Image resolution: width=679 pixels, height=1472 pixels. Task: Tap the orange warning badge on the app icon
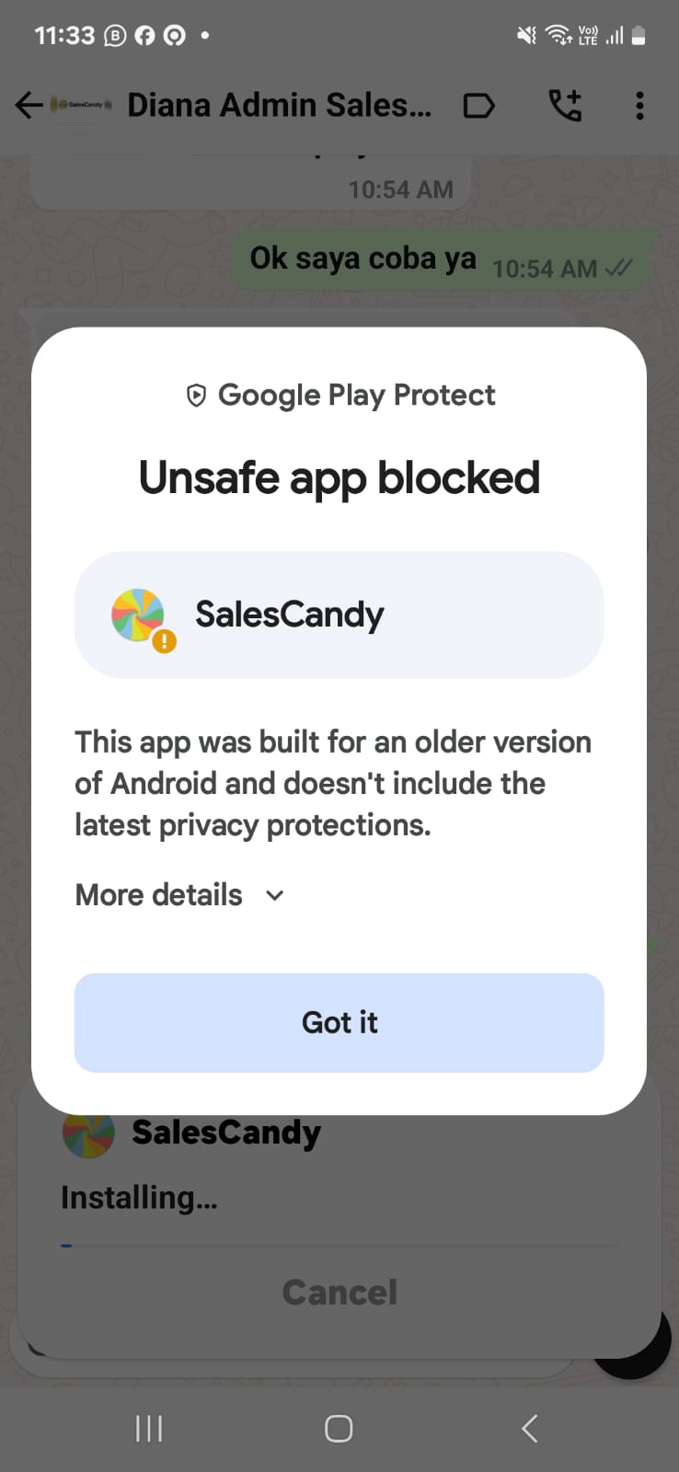(164, 640)
